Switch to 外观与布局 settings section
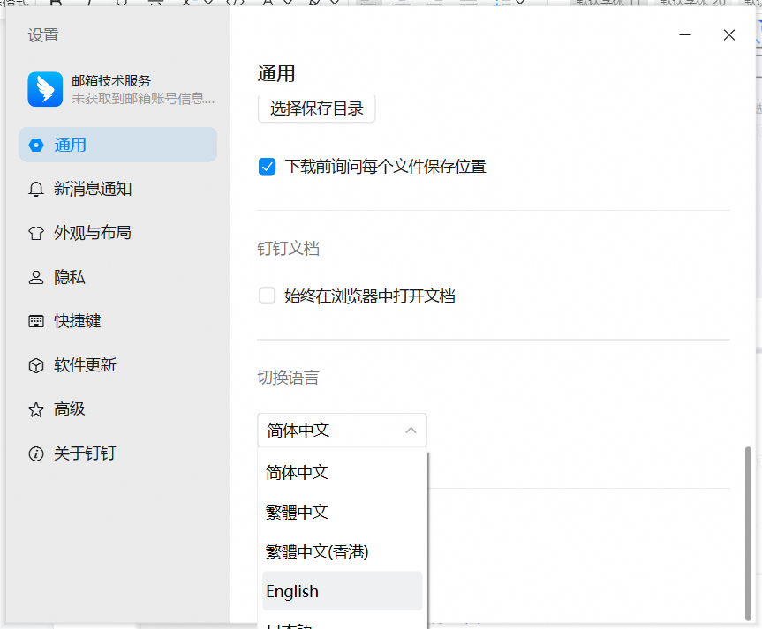This screenshot has height=629, width=762. click(x=93, y=233)
